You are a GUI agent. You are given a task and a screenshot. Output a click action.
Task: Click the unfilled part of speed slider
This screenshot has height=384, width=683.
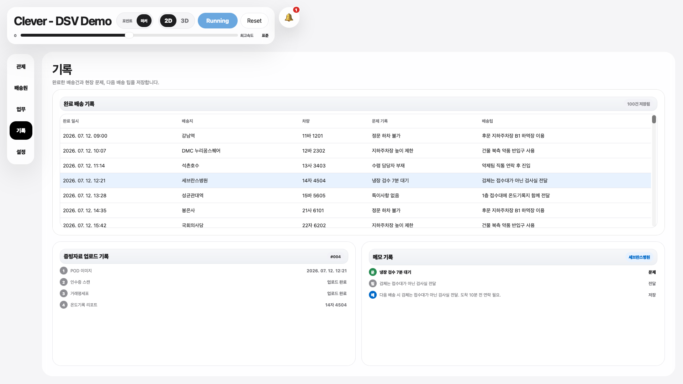[x=185, y=35]
